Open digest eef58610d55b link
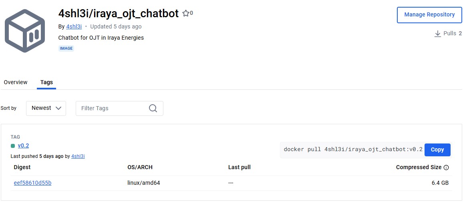This screenshot has height=202, width=463. click(32, 183)
